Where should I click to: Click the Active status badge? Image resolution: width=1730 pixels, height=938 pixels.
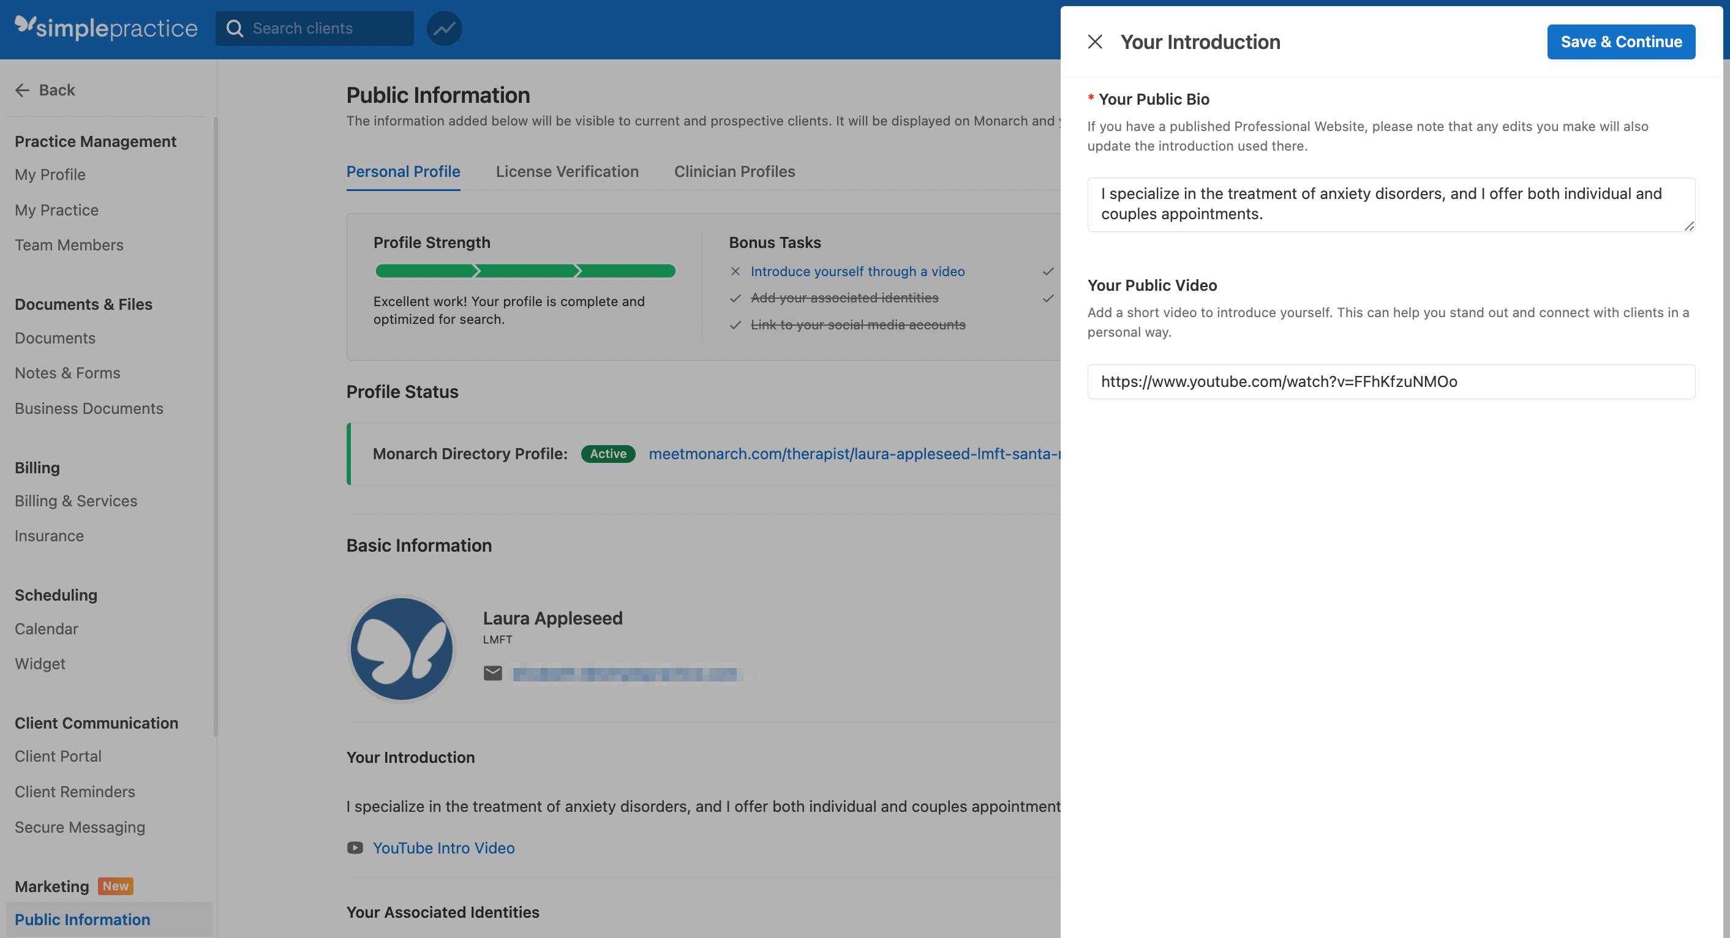coord(607,454)
